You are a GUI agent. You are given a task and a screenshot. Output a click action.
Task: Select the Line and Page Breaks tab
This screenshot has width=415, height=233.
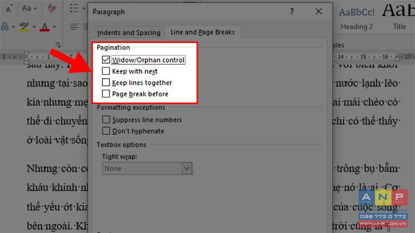[202, 32]
